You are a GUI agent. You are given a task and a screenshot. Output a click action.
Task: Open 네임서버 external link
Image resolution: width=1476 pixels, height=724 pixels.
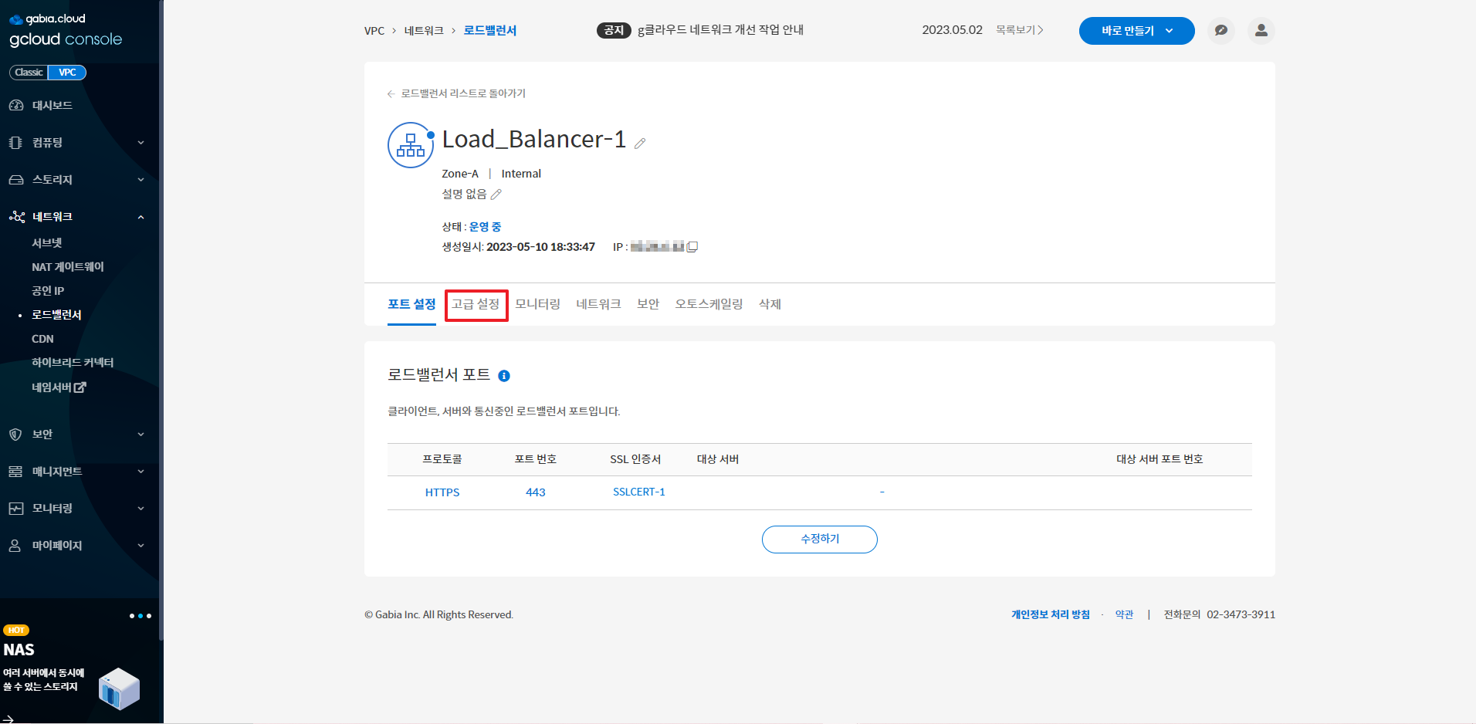pyautogui.click(x=59, y=387)
